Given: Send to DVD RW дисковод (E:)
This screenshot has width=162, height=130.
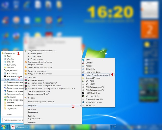Looking at the screenshot, I should click(x=95, y=87).
